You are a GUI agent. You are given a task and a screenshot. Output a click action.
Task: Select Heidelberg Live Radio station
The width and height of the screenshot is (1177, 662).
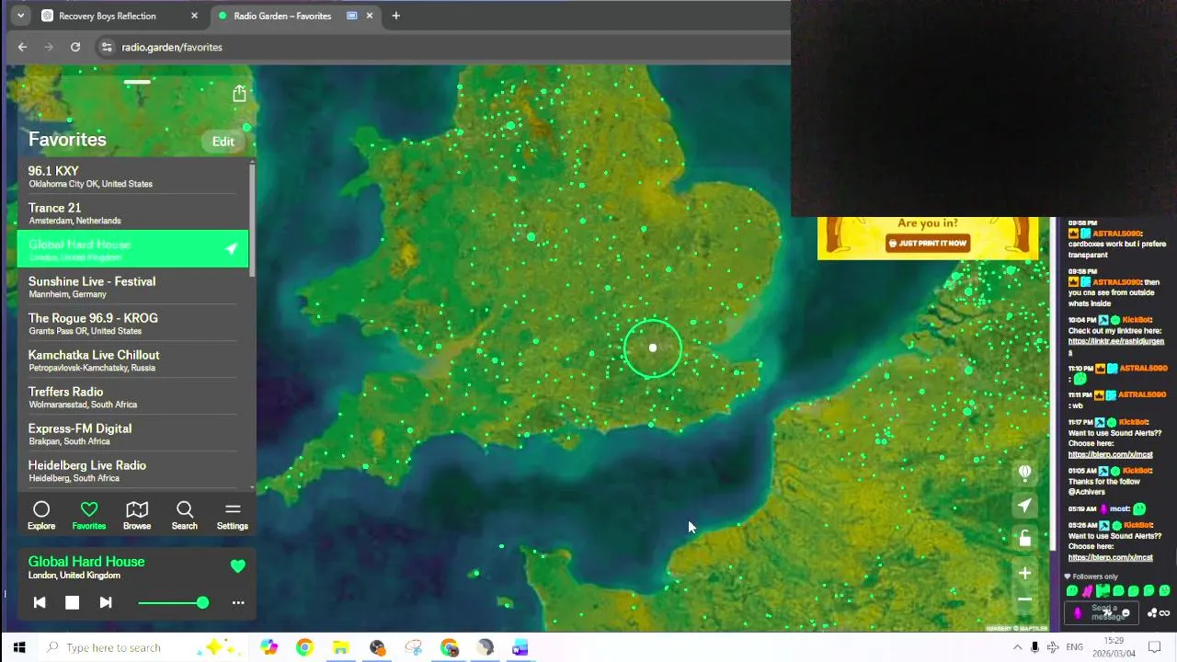click(132, 471)
